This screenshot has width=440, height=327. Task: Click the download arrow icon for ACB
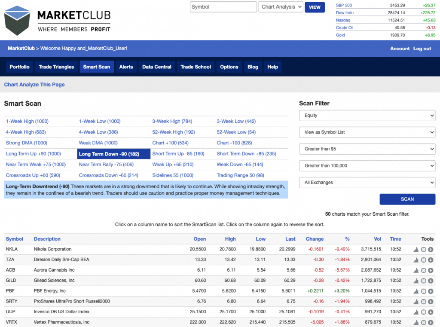tap(431, 270)
